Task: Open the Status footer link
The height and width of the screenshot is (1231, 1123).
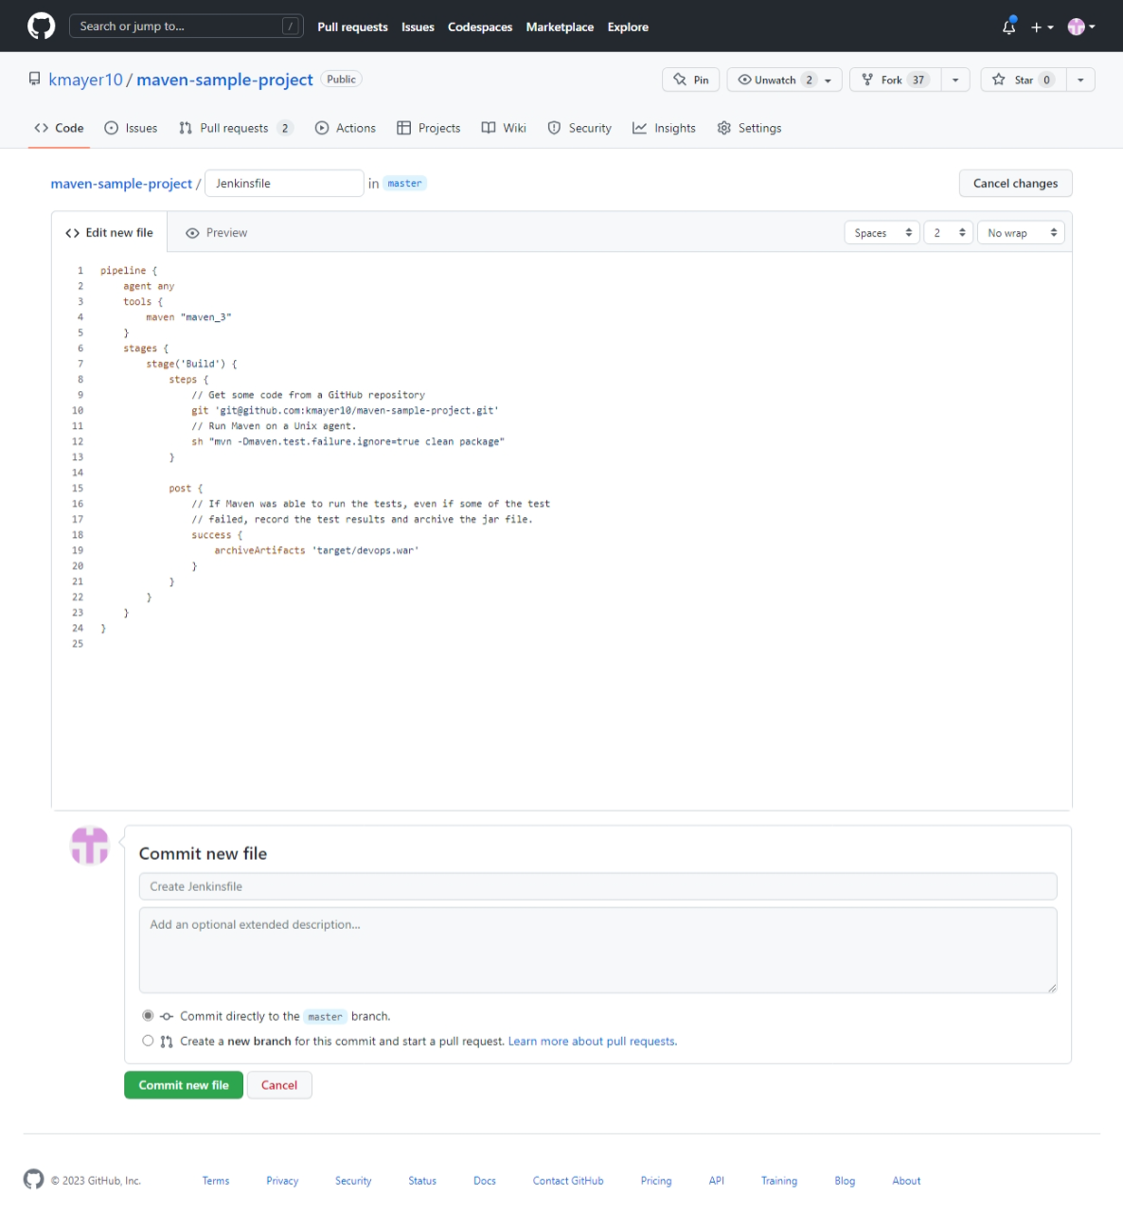Action: pos(422,1181)
